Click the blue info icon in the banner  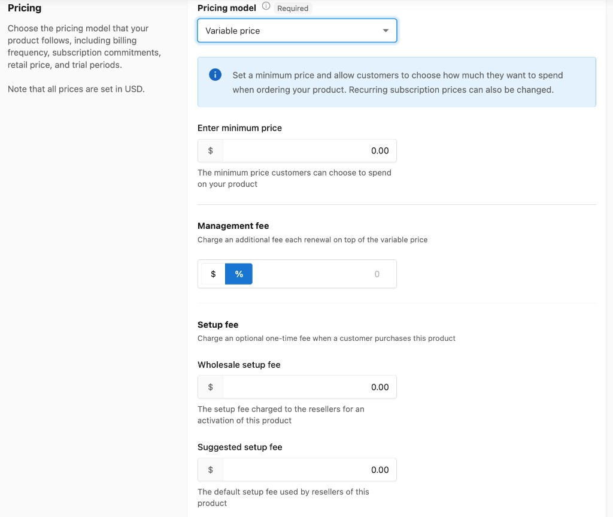coord(215,74)
